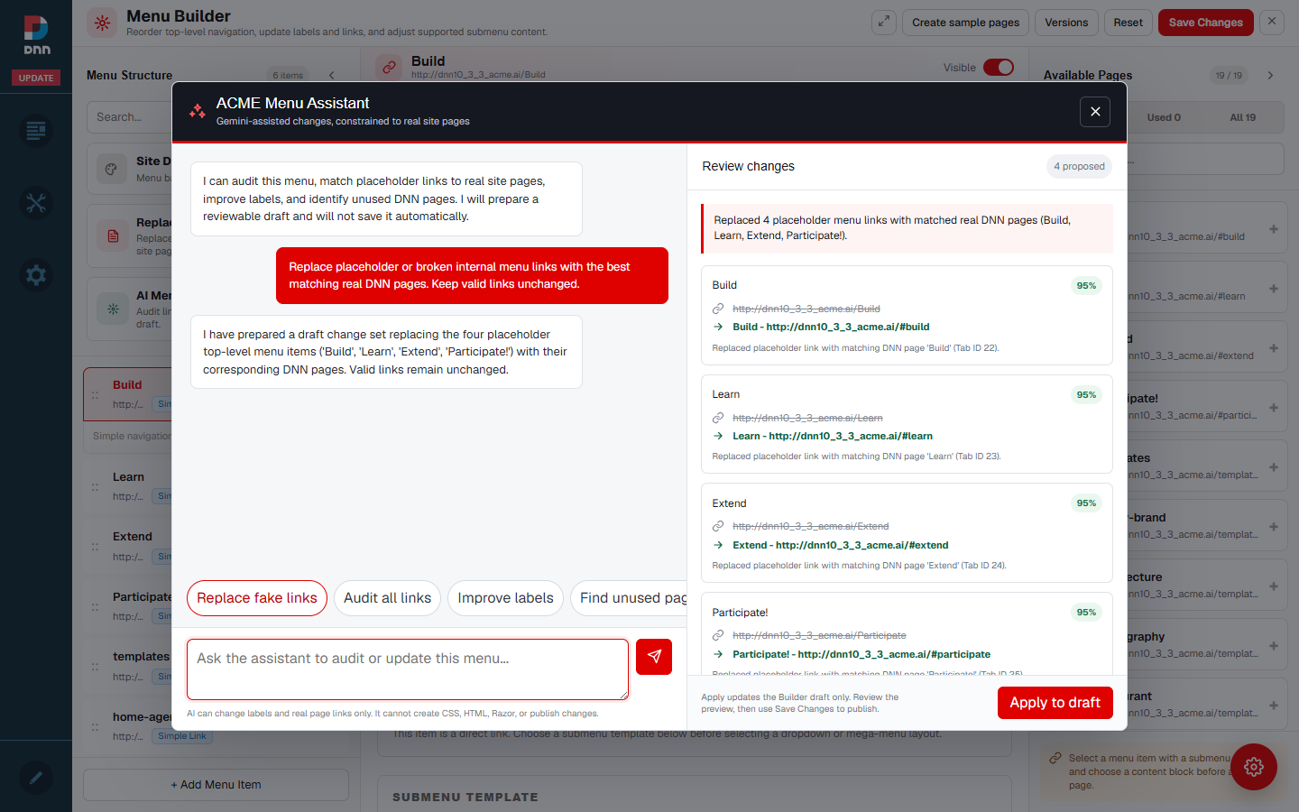
Task: Click Create sample pages button
Action: (x=965, y=23)
